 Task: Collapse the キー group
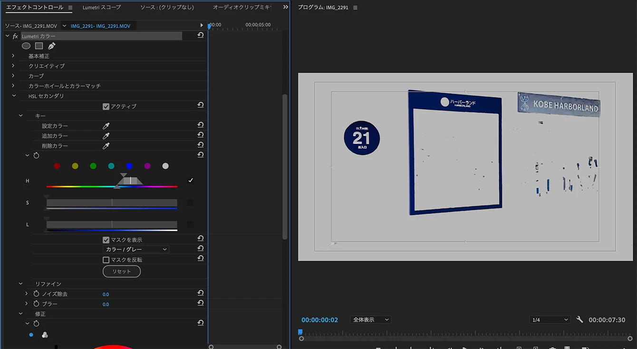[20, 116]
